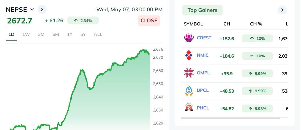301x130 pixels.
Task: Click the NMIC company logo icon
Action: 189,55
